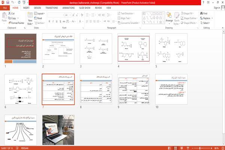Image resolution: width=225 pixels, height=150 pixels.
Task: Click the New Slide button
Action: click(30, 19)
